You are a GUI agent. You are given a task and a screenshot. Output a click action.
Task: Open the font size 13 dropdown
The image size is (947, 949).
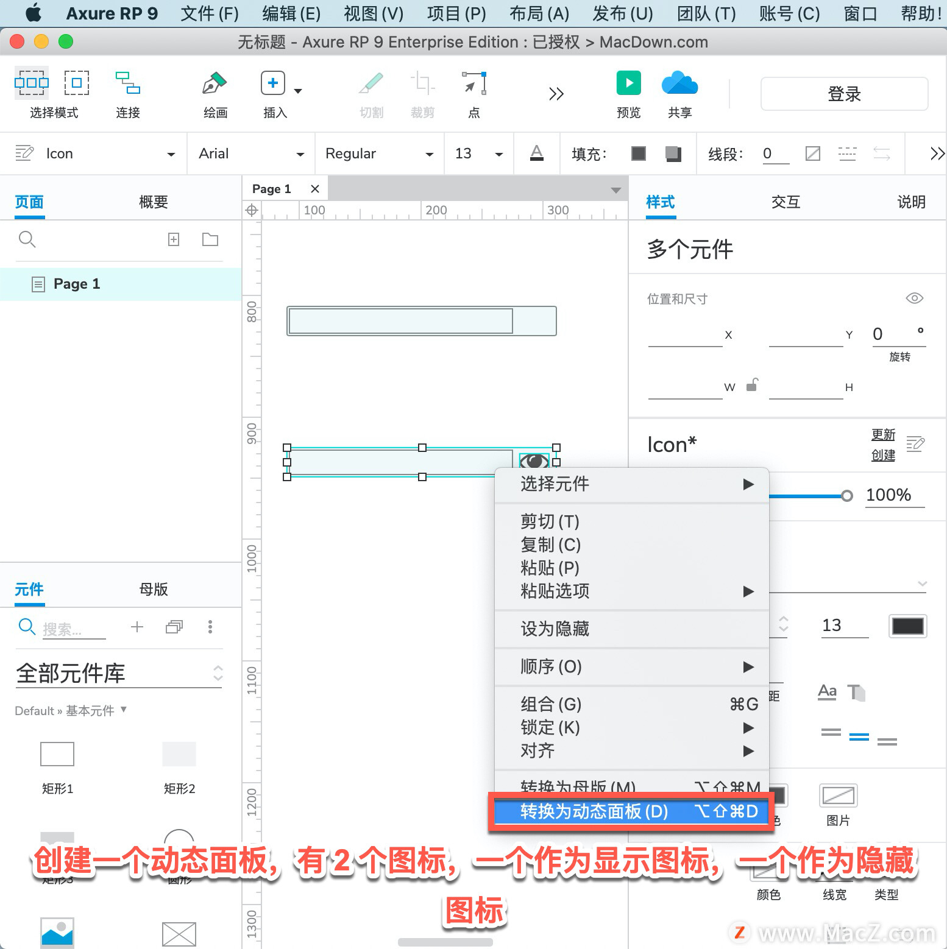[499, 154]
